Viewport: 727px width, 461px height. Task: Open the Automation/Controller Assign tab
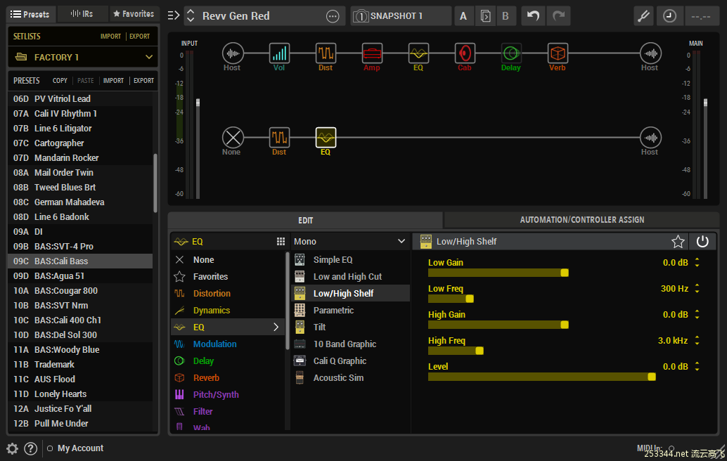pyautogui.click(x=582, y=220)
